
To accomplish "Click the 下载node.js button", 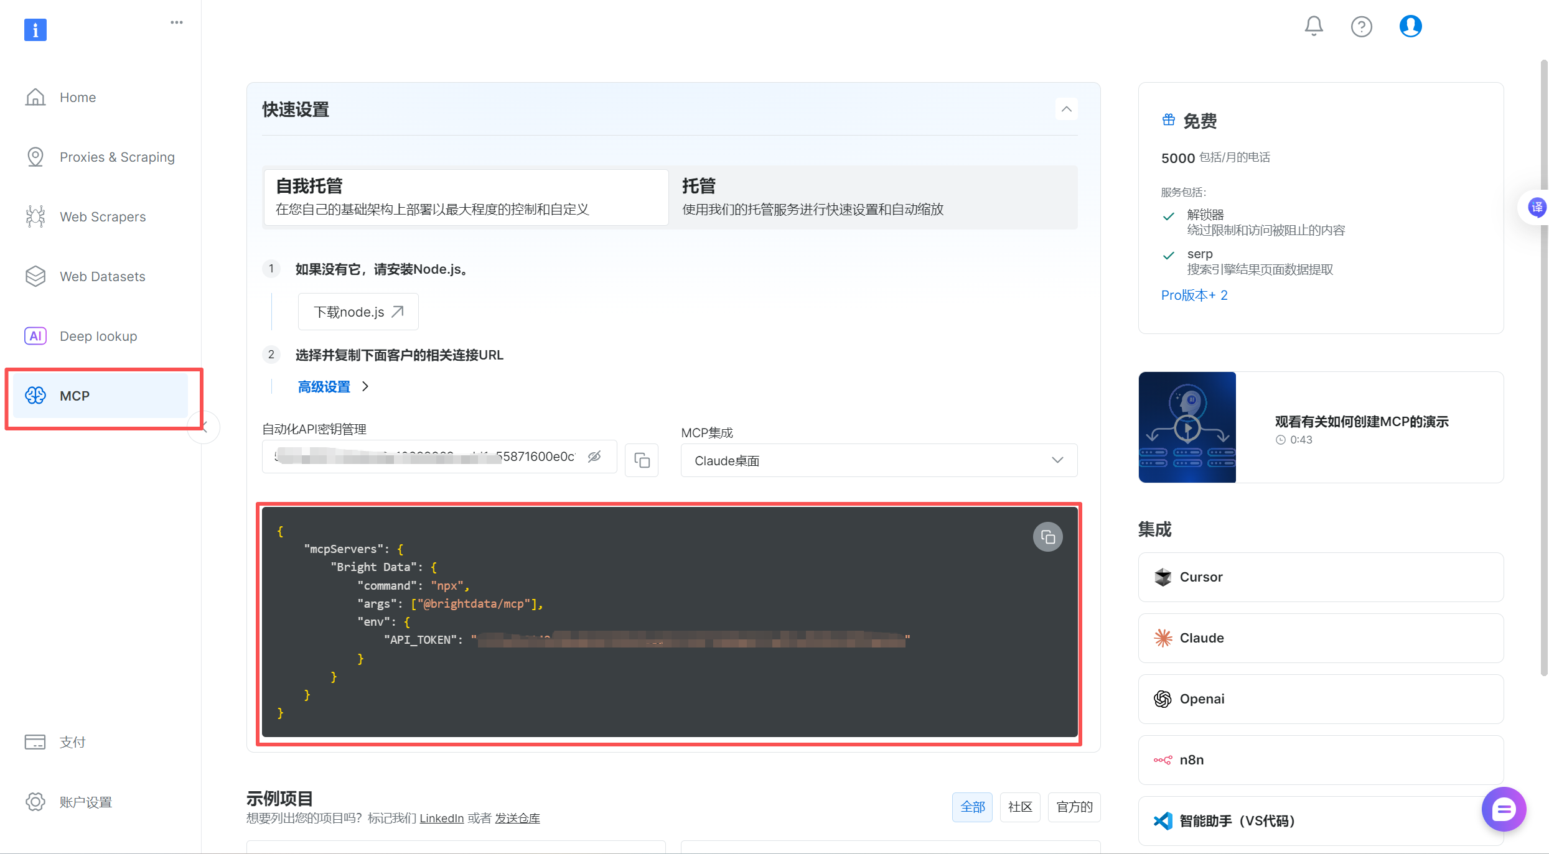I will pos(358,312).
